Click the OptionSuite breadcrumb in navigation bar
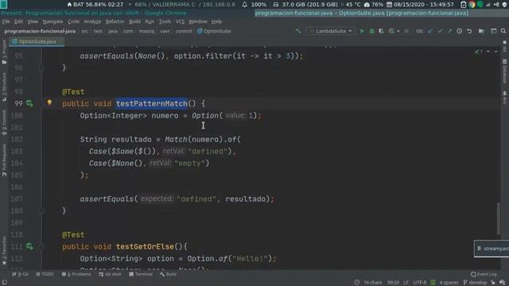509x286 pixels. coord(214,31)
